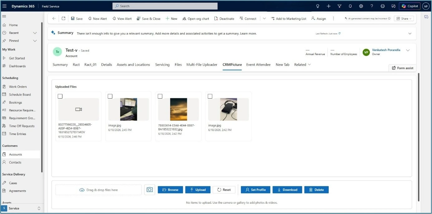
Task: Open the Copilot button
Action: (410, 6)
